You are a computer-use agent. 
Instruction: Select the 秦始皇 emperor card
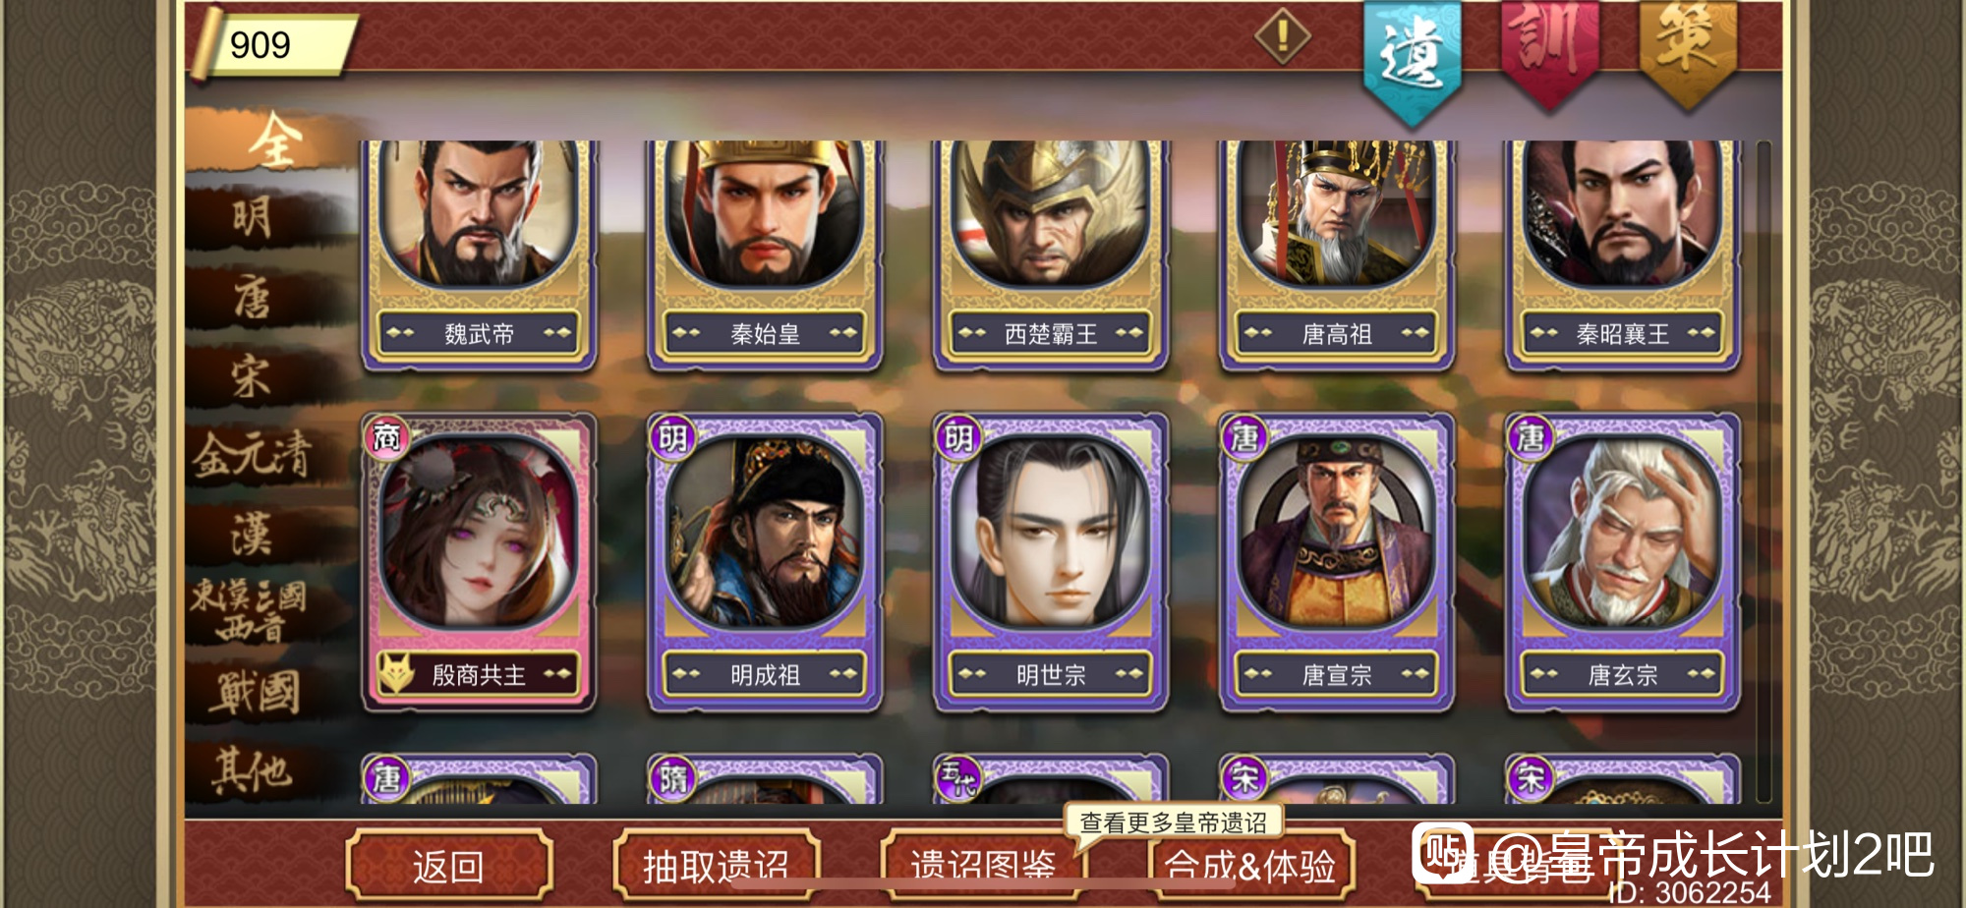tap(765, 255)
